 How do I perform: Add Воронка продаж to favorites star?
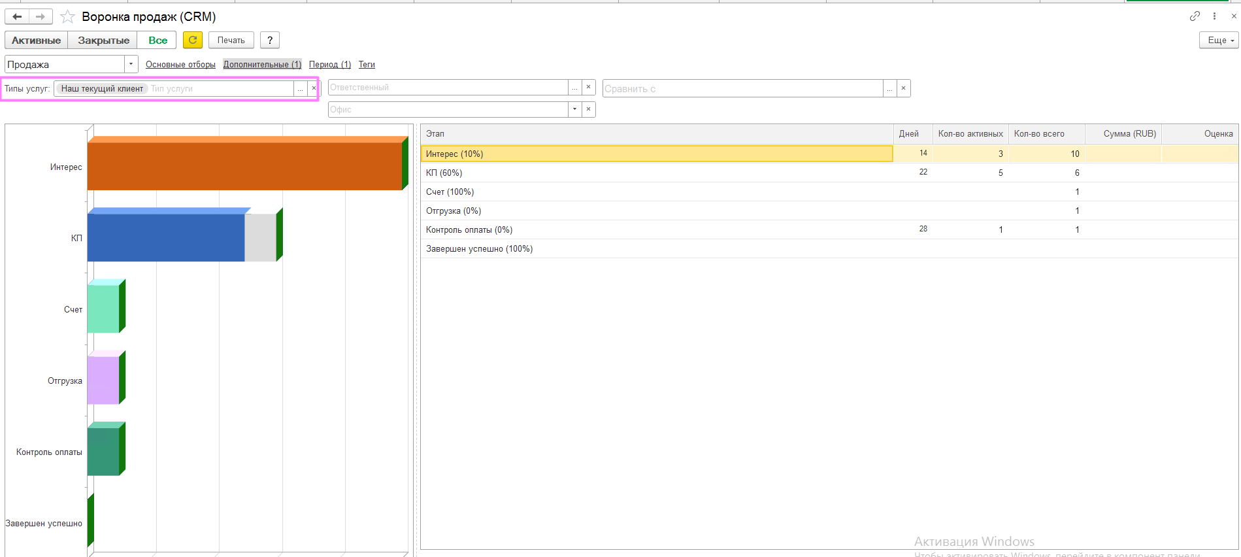[67, 16]
